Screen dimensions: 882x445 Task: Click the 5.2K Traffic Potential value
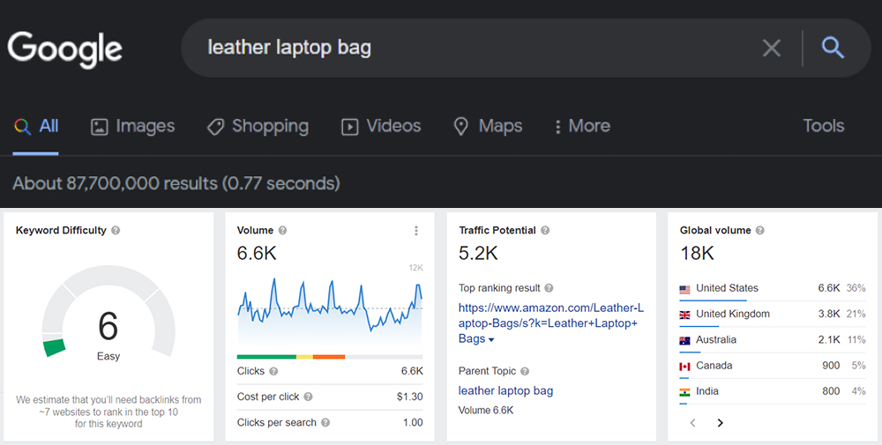(478, 254)
